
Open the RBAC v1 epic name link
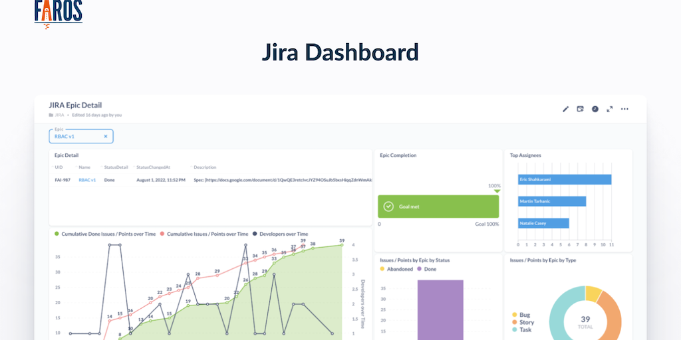(x=87, y=180)
